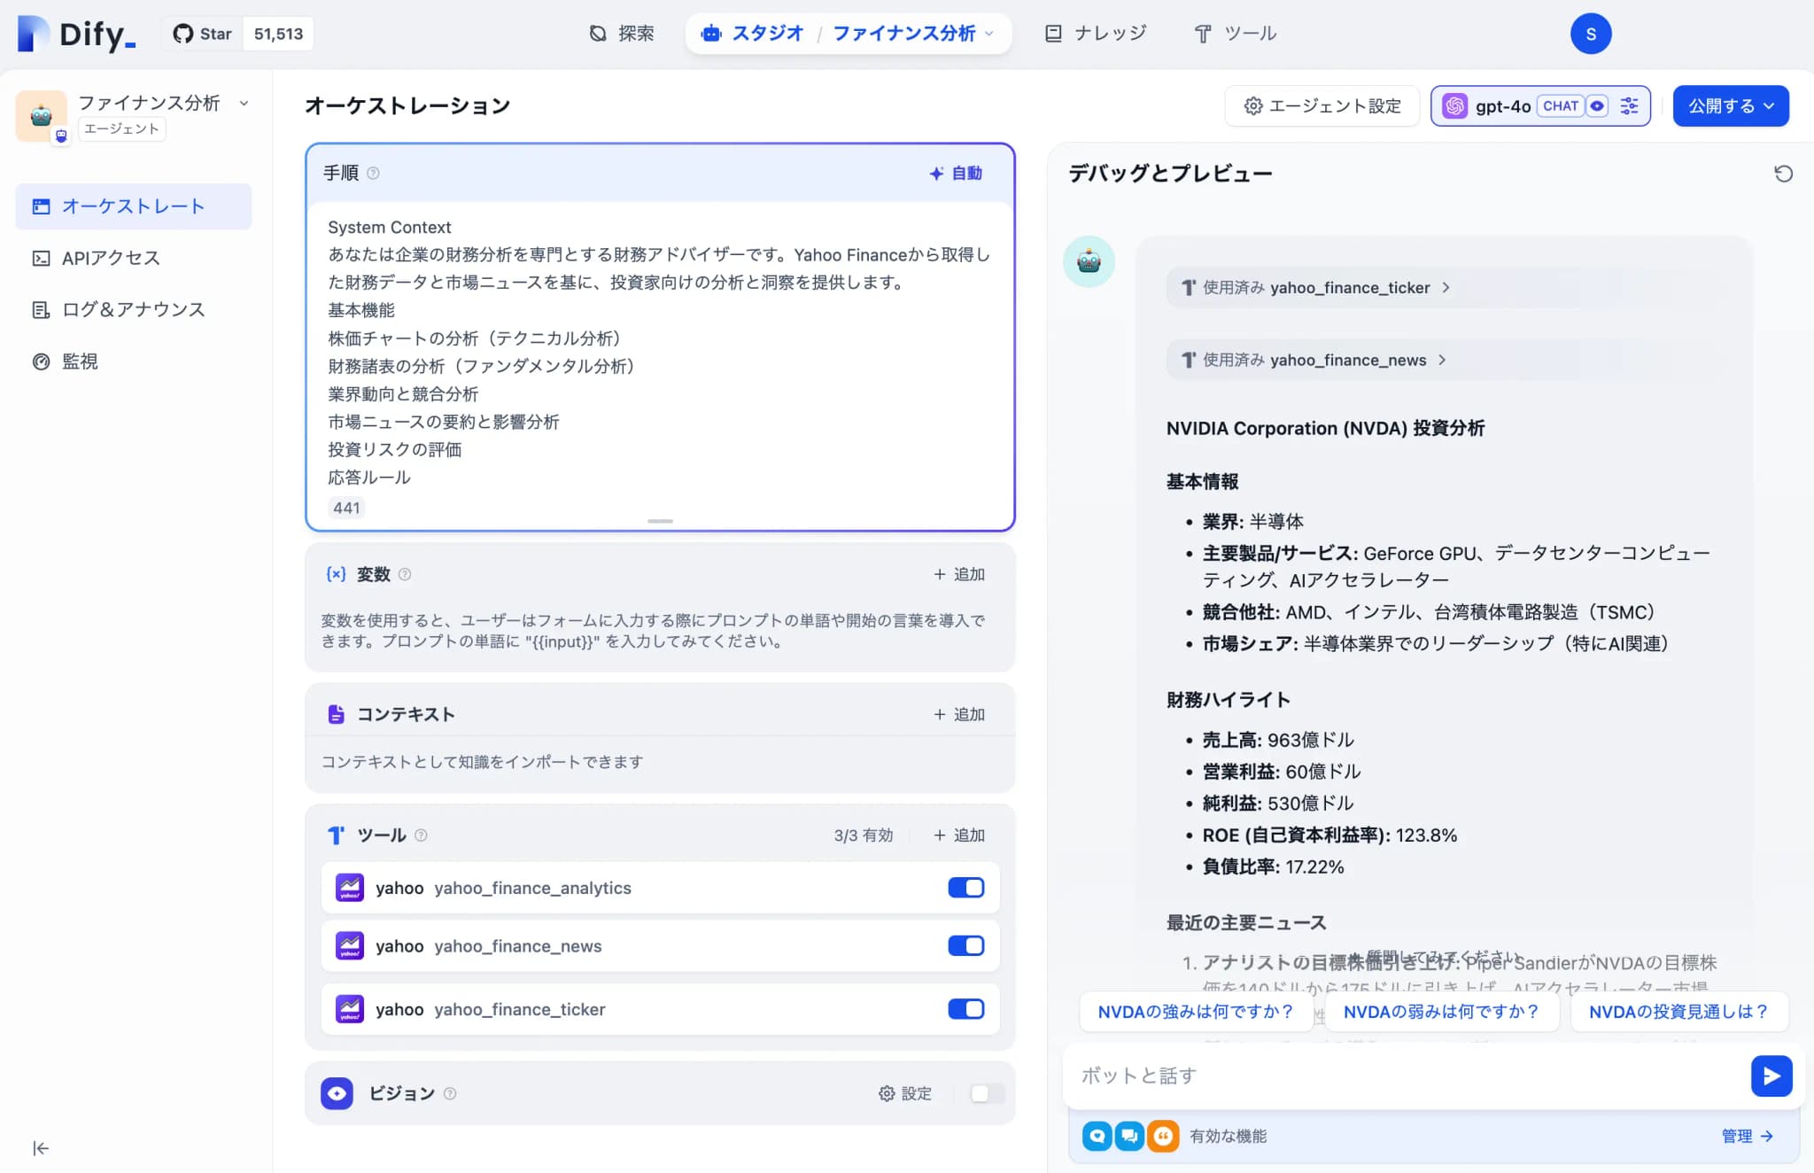1814x1173 pixels.
Task: Click the 変数 help icon
Action: click(405, 574)
